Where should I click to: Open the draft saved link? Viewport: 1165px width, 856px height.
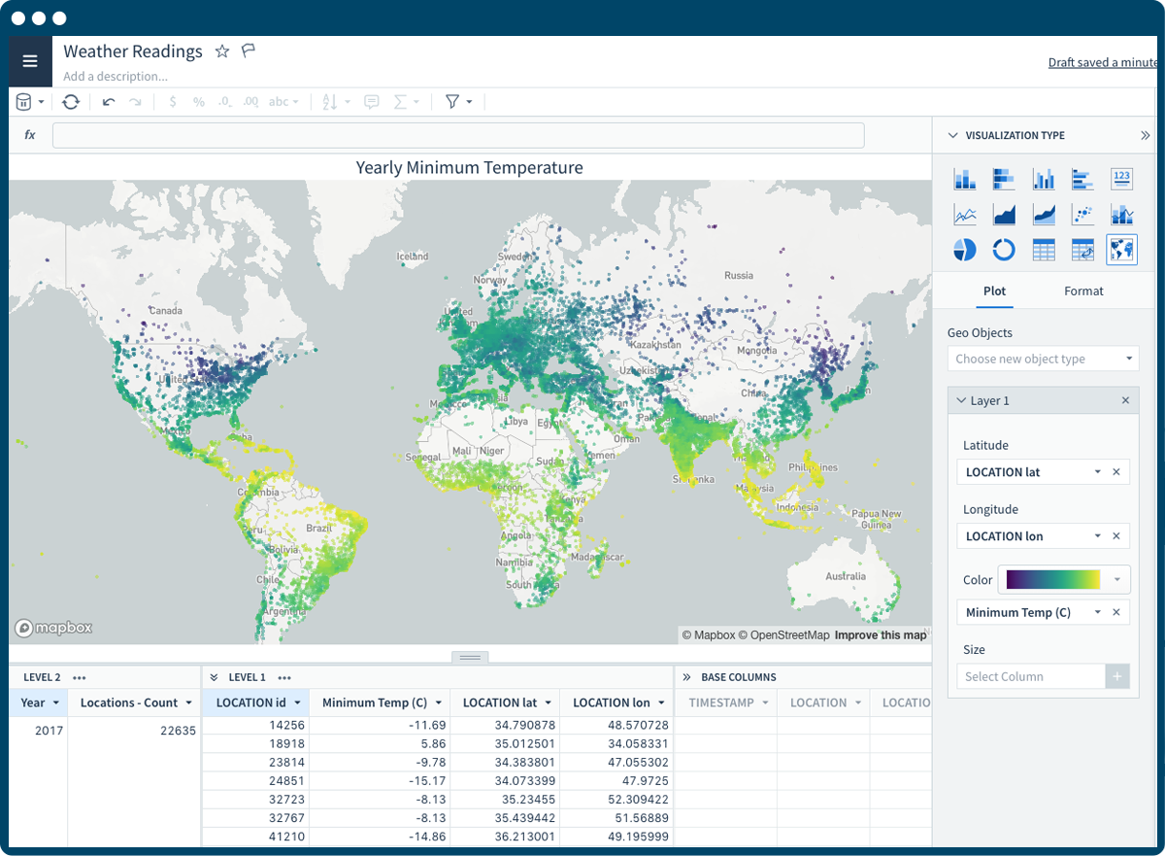click(x=1102, y=61)
